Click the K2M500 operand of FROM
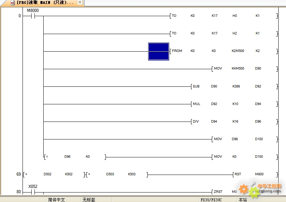Screen dimensions: 286x202 tap(238, 51)
